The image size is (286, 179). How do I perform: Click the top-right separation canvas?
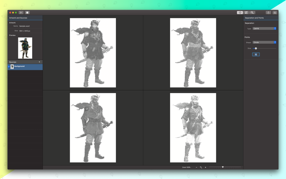pos(193,53)
